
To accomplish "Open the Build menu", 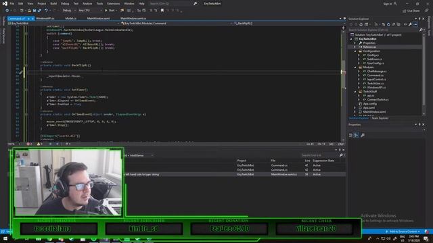I will [x=53, y=3].
